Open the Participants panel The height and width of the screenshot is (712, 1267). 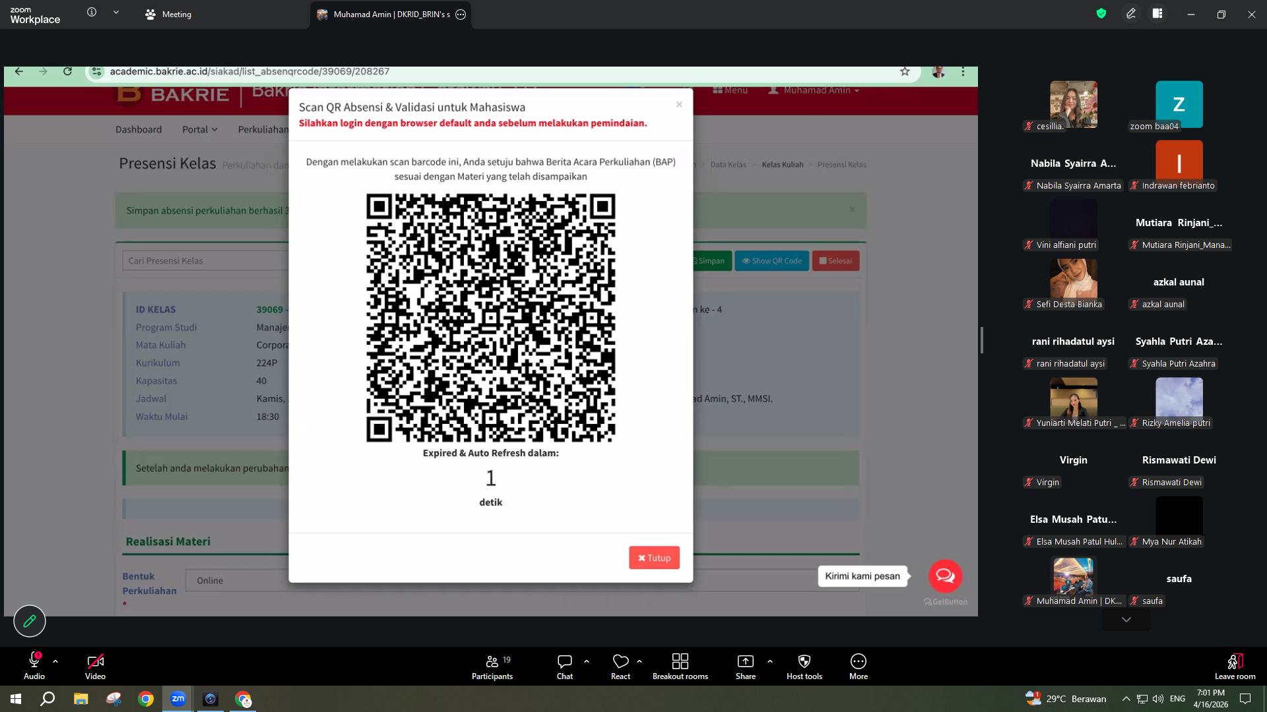492,666
